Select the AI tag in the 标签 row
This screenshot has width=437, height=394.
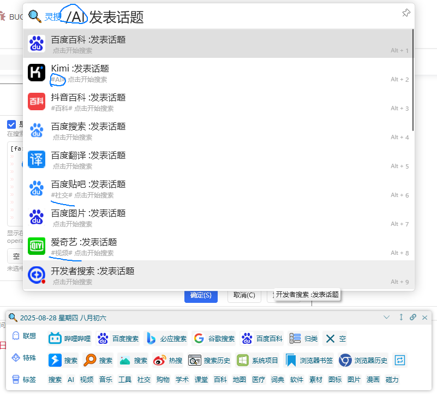[71, 379]
